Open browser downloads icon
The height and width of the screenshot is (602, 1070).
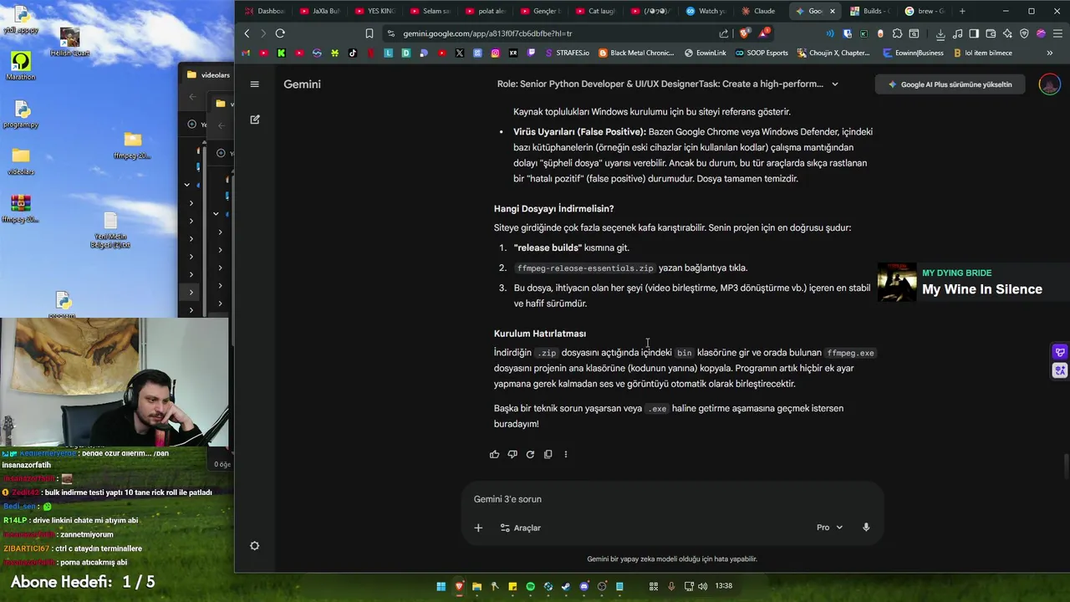point(940,33)
